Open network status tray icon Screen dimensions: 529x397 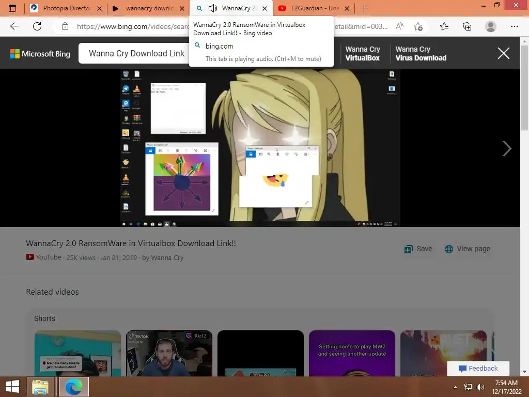[468, 387]
